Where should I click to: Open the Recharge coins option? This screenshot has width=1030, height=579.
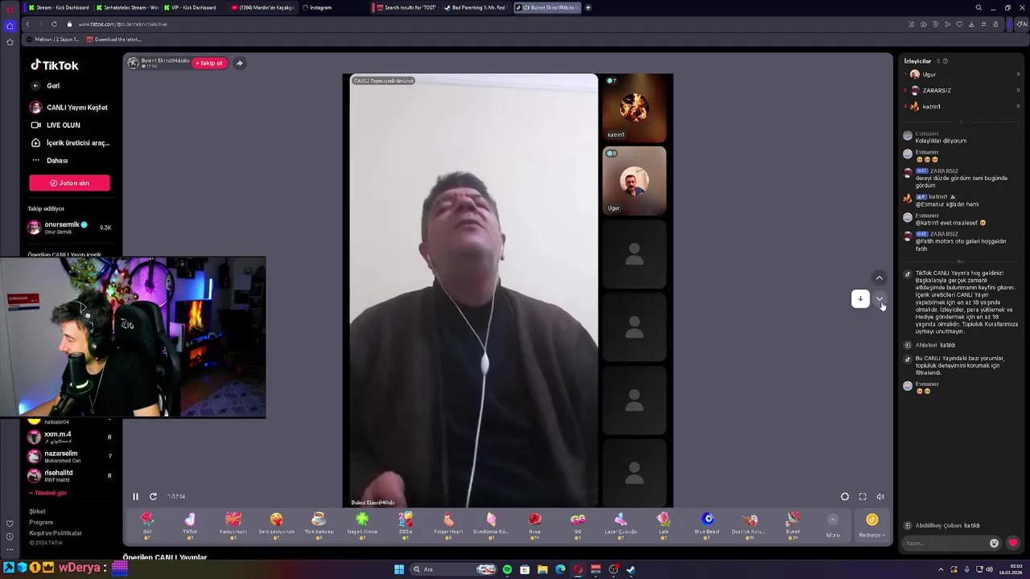[x=871, y=524]
